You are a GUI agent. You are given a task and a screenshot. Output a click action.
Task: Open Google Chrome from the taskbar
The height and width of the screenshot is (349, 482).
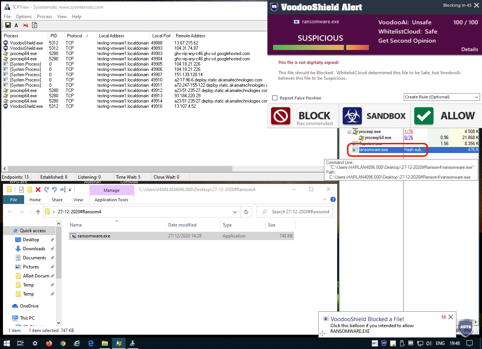pos(63,343)
